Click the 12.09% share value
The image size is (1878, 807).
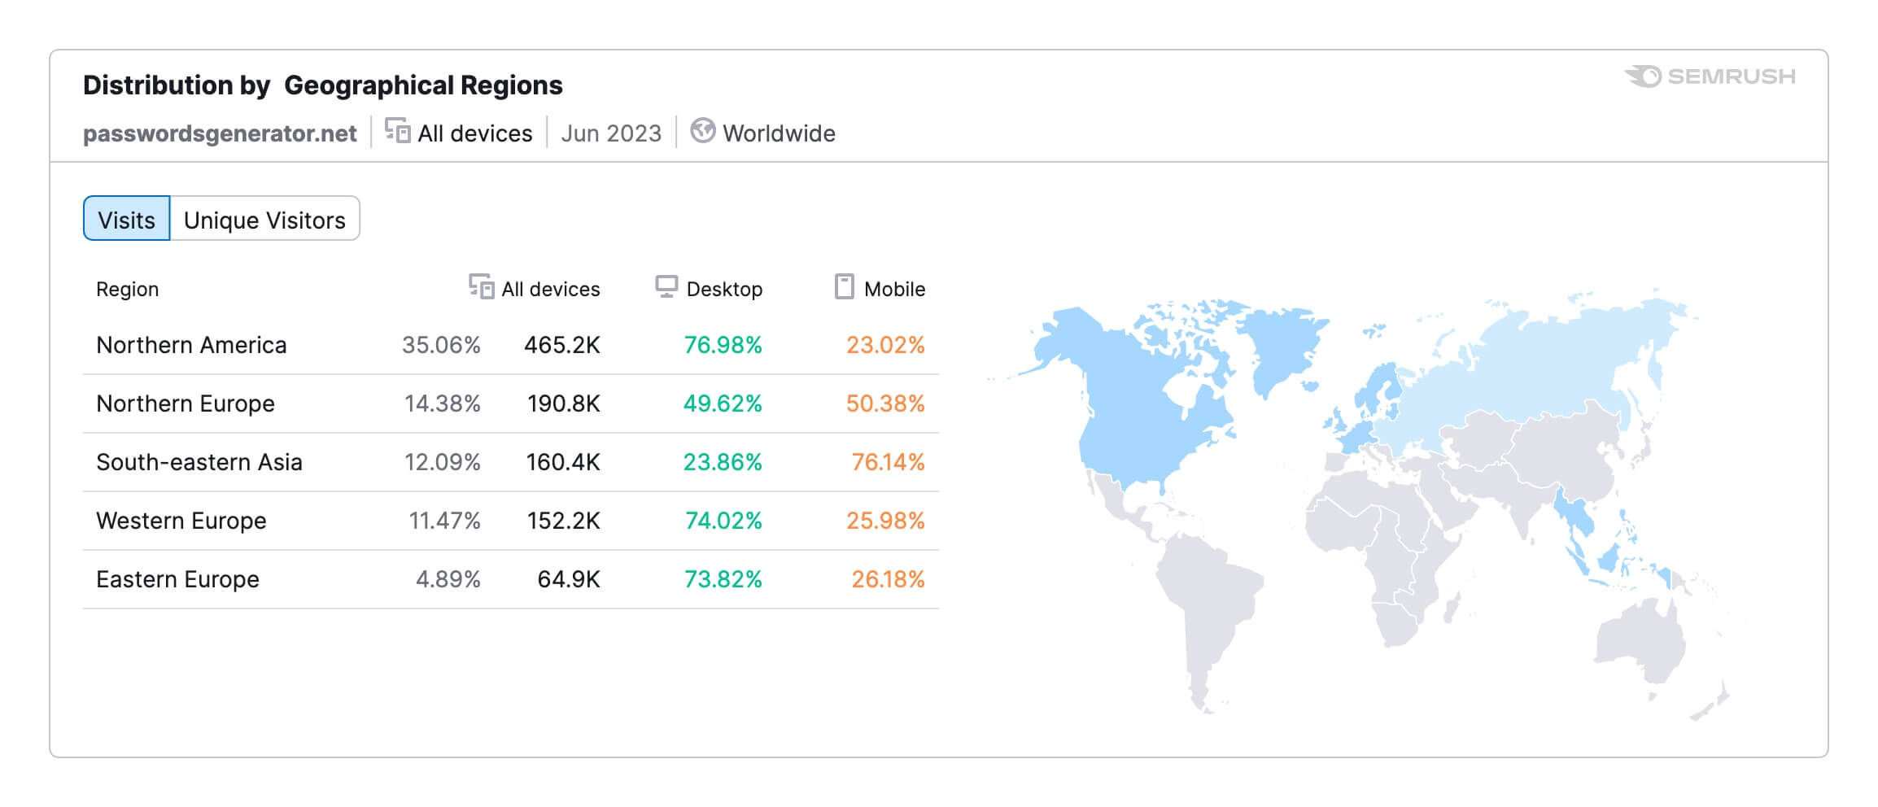443,462
